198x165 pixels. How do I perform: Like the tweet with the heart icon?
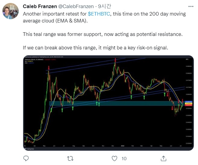114,158
